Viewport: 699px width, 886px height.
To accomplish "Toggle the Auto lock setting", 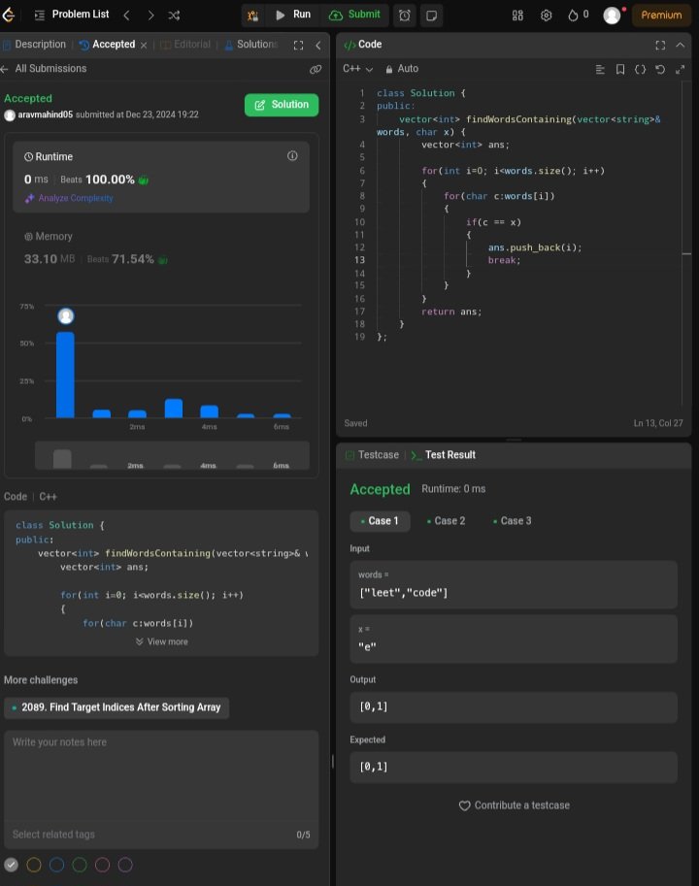I will pos(402,69).
